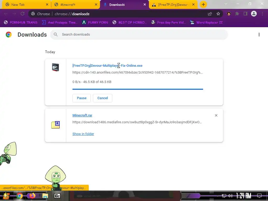Open the volume tray icon

pos(230,196)
